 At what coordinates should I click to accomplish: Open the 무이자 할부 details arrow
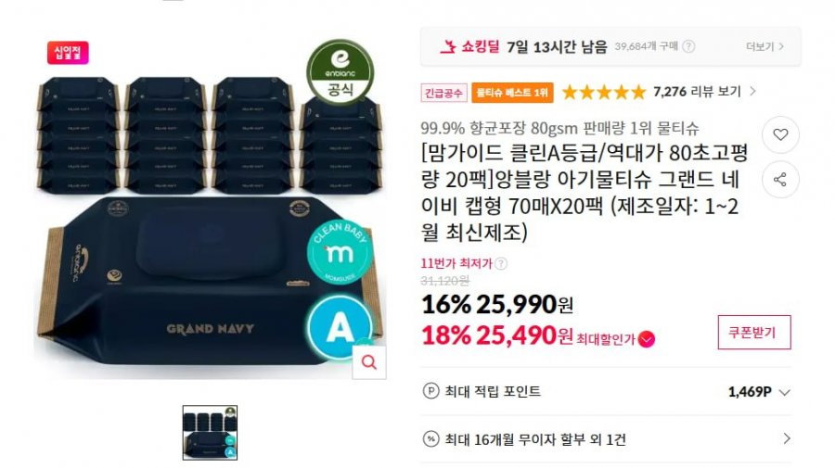[x=787, y=438]
